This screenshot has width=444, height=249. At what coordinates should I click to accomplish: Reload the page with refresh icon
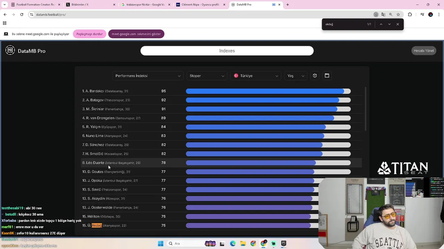[22, 15]
